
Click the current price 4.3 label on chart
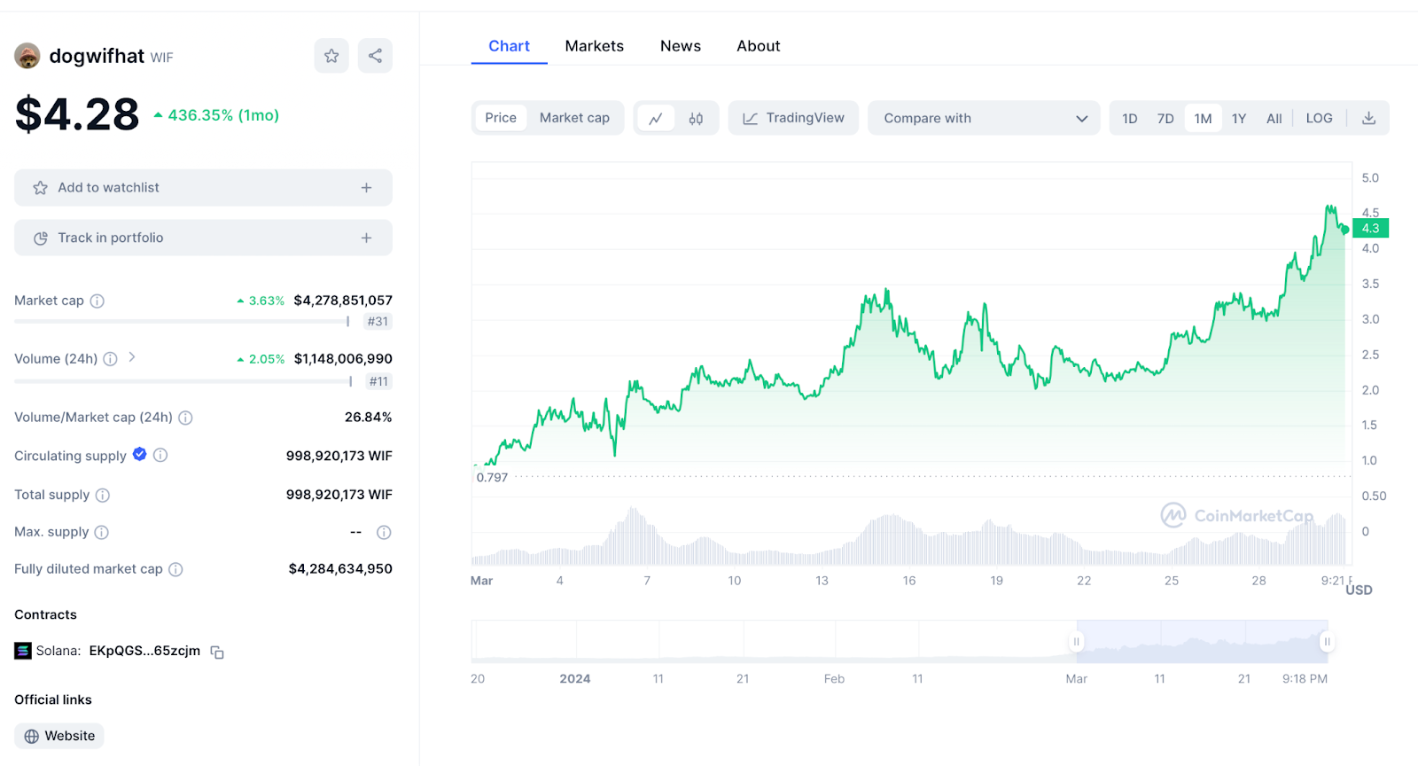tap(1370, 229)
